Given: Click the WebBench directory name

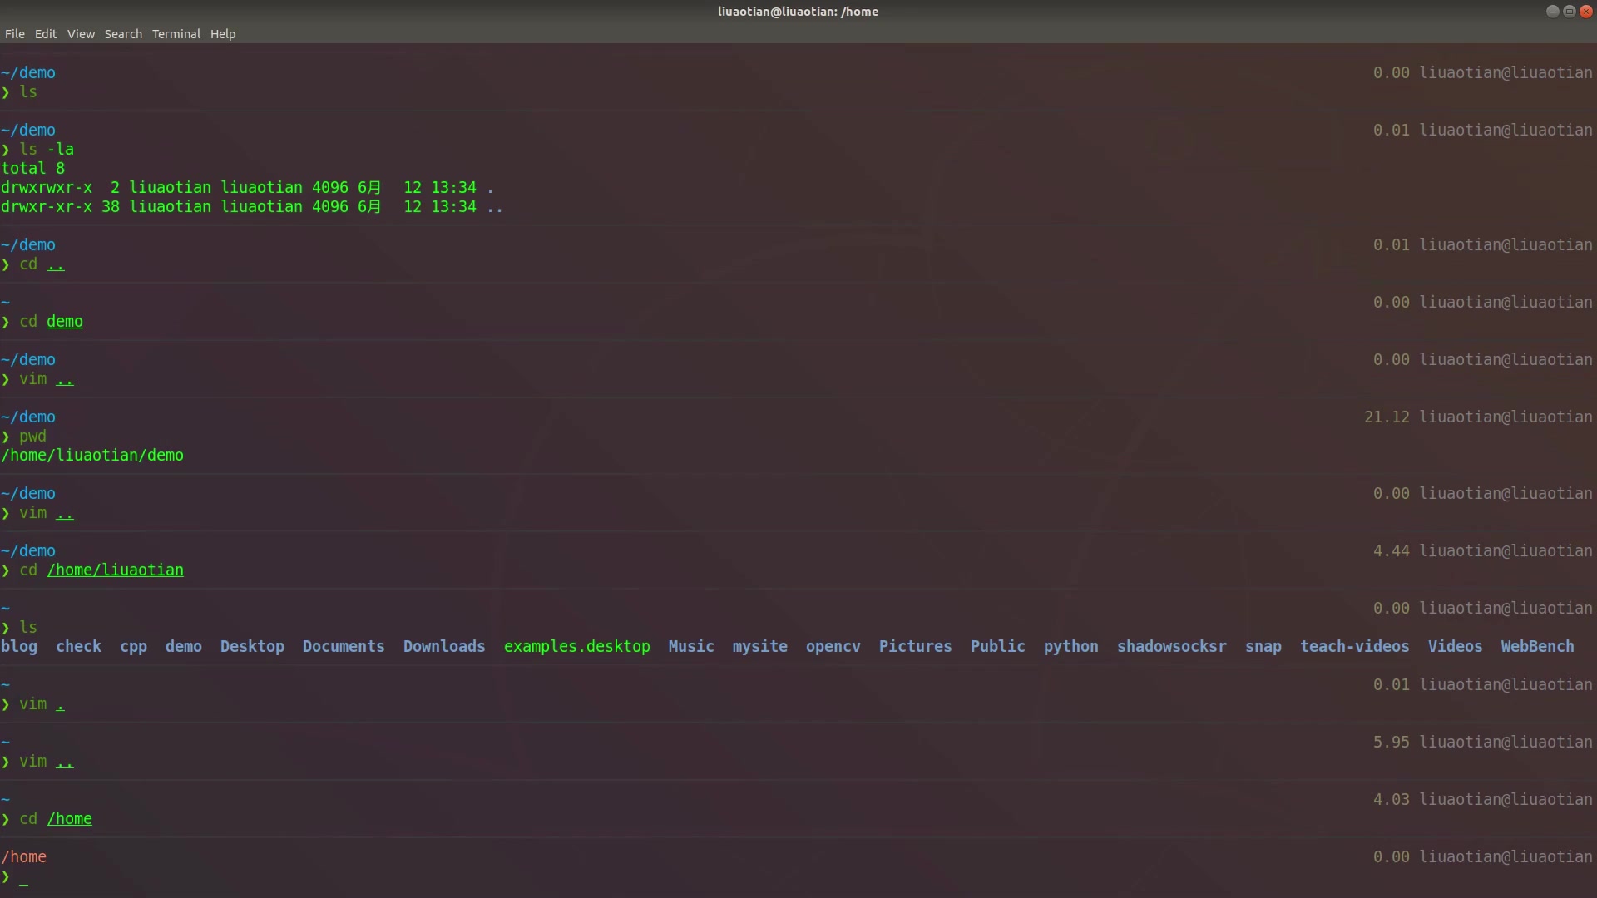Looking at the screenshot, I should coord(1536,646).
